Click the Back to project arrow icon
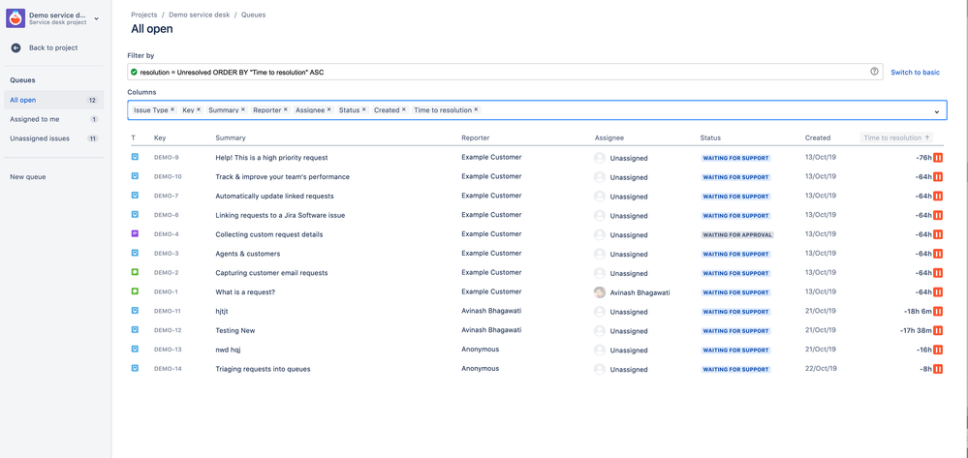 16,47
